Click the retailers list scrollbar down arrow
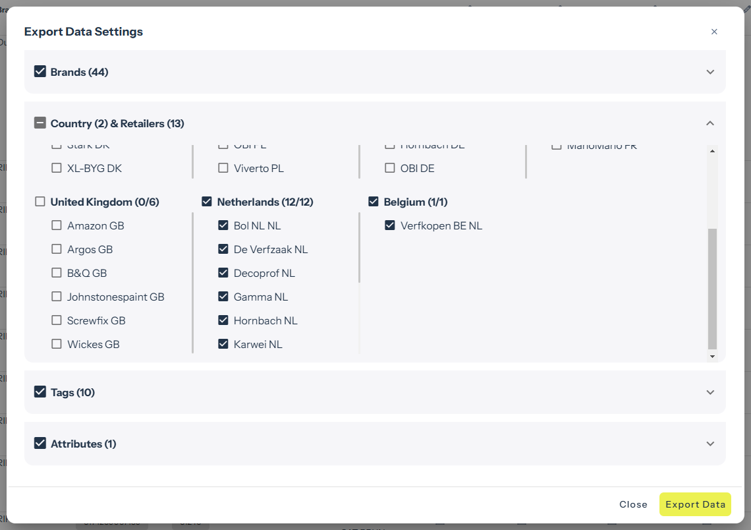The image size is (751, 530). (712, 357)
